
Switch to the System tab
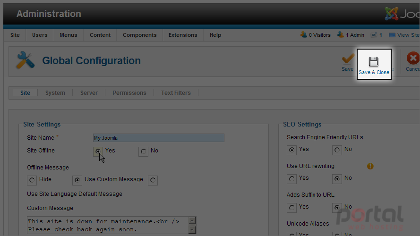tap(55, 93)
